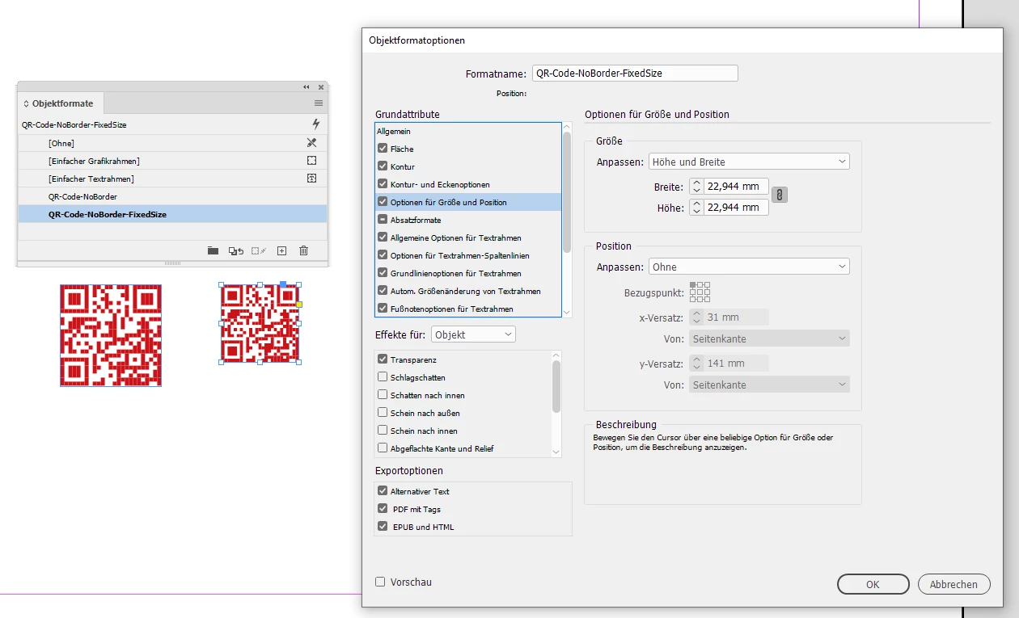Enable the Vorschau preview checkbox

click(380, 582)
